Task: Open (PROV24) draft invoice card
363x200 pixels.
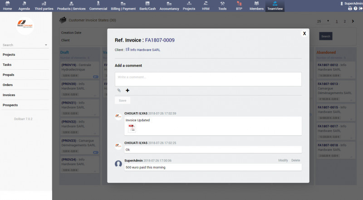Action: pyautogui.click(x=79, y=165)
